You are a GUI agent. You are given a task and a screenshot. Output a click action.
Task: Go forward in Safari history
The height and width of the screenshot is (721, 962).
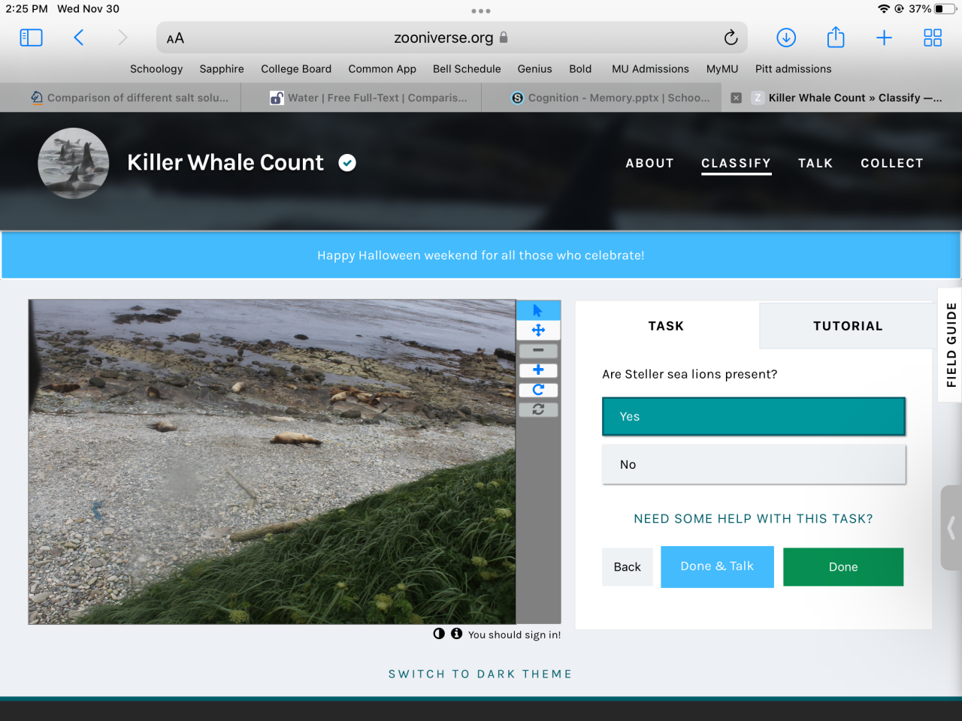pos(123,38)
